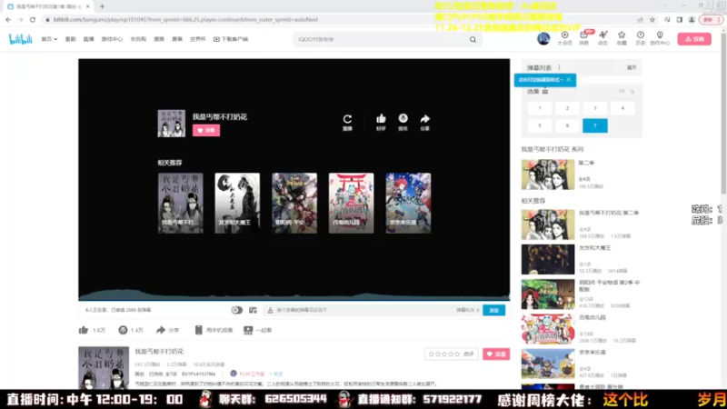Viewport: 727px width, 409px height.
Task: Open the PLAY工作室 uploader link
Action: (252, 374)
